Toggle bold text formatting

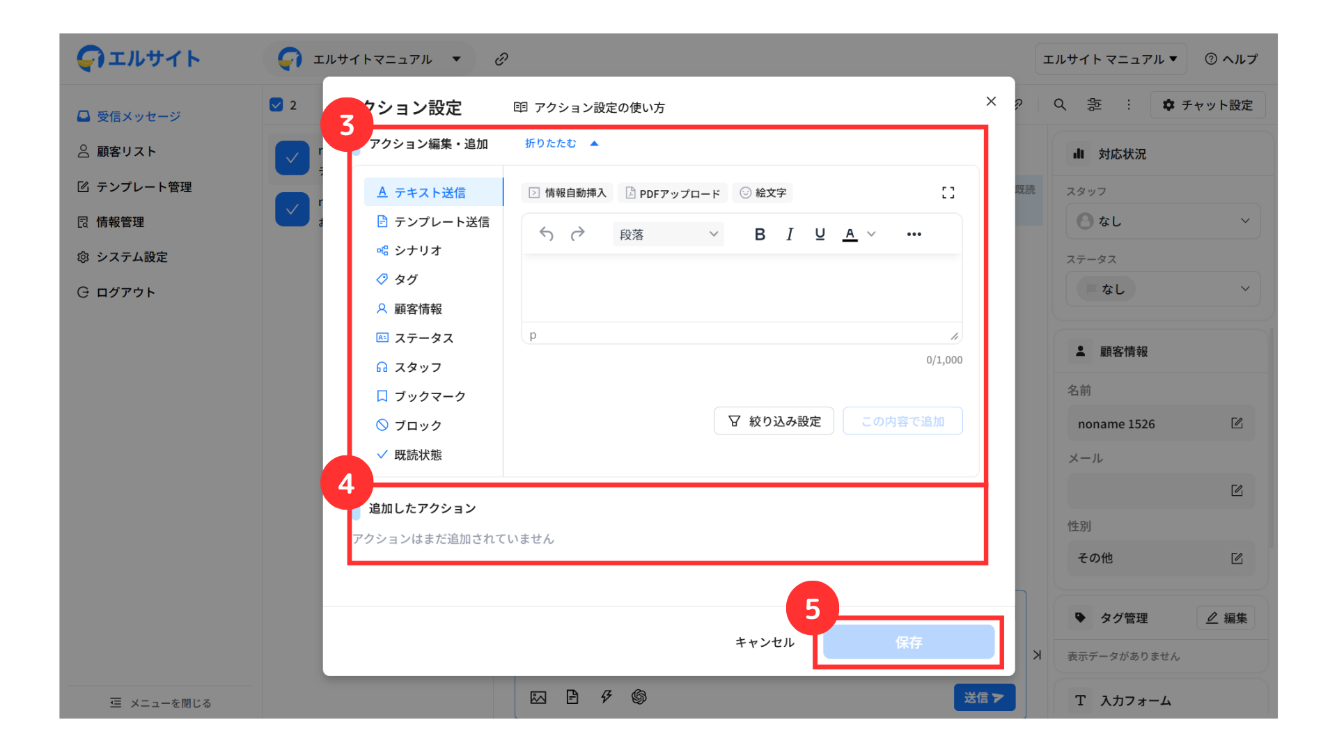pyautogui.click(x=760, y=235)
